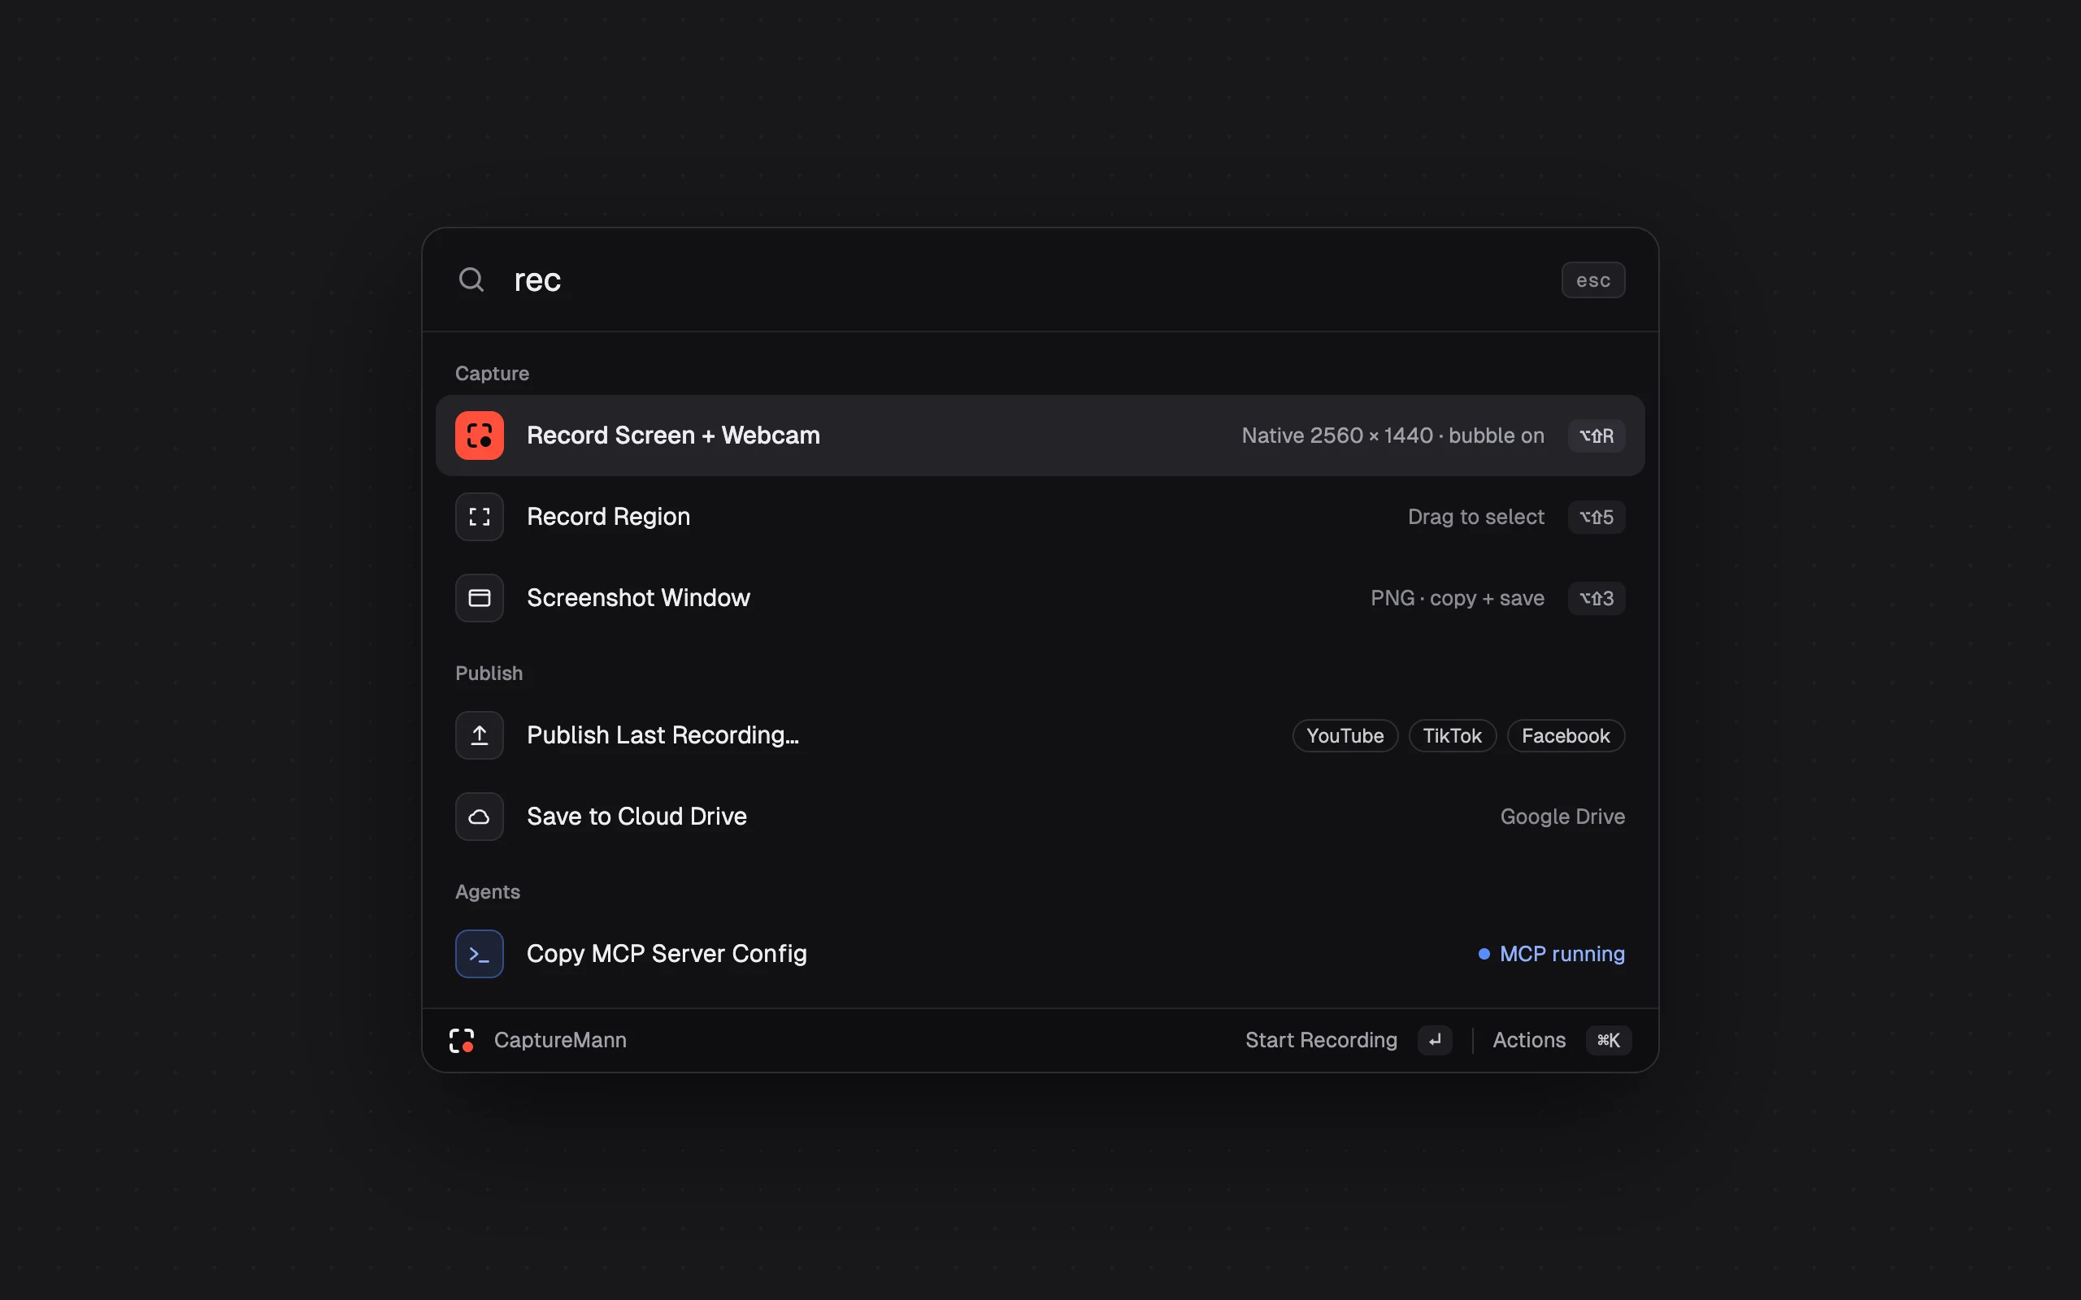Select the Record Screen + Webcam command

click(x=1040, y=435)
